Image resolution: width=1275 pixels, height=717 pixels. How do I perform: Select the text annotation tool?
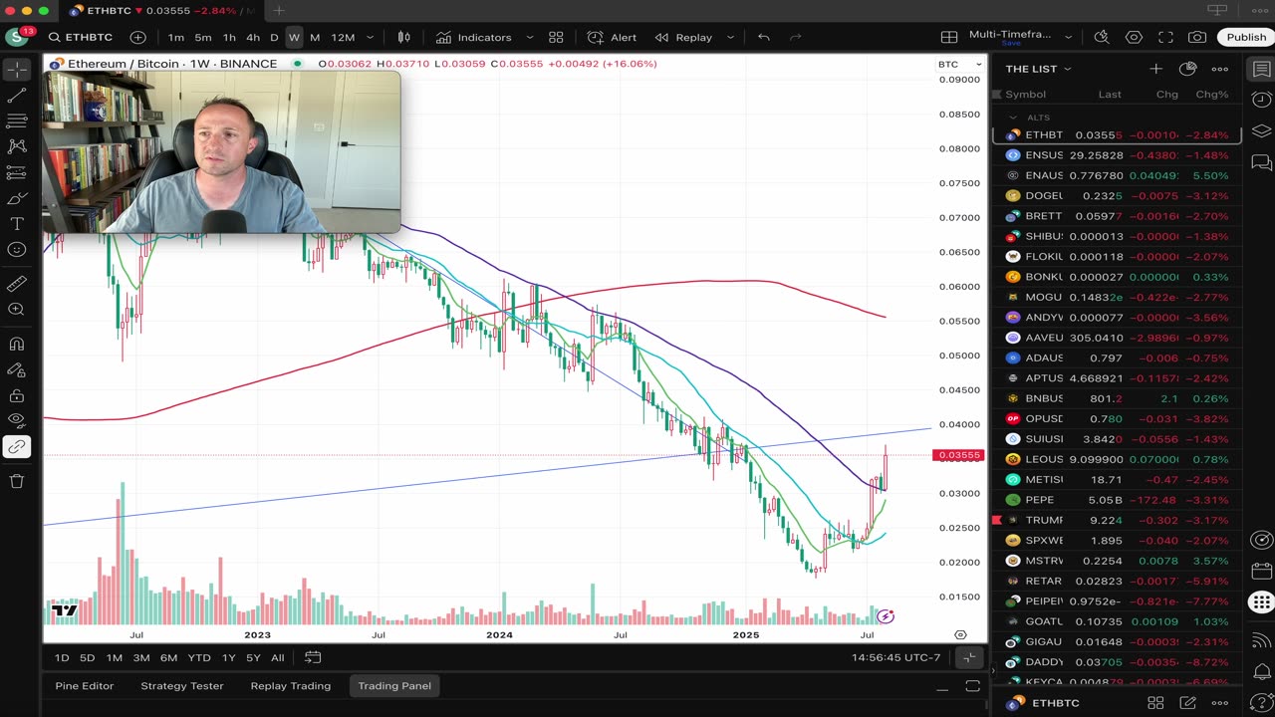click(17, 224)
